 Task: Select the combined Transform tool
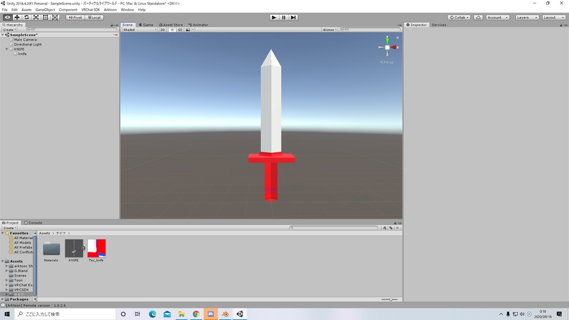coord(55,17)
